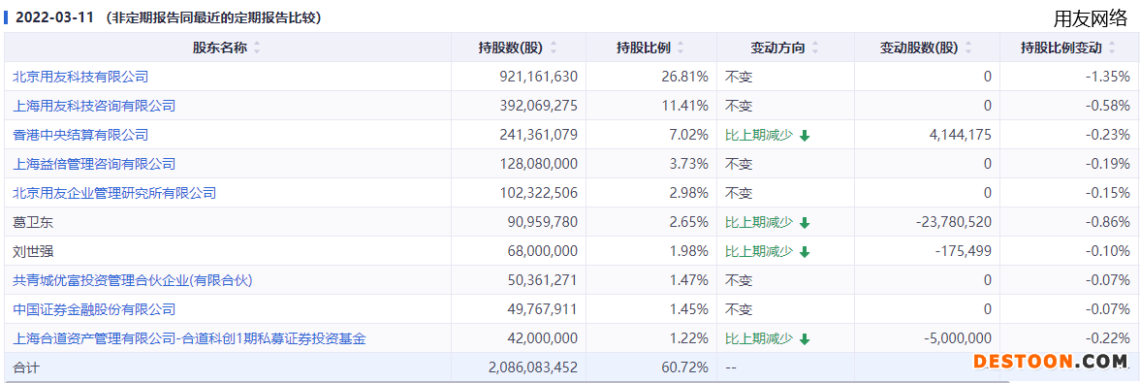Open 上海益倍管理咨询有限公司 link
The height and width of the screenshot is (383, 1140).
(95, 164)
